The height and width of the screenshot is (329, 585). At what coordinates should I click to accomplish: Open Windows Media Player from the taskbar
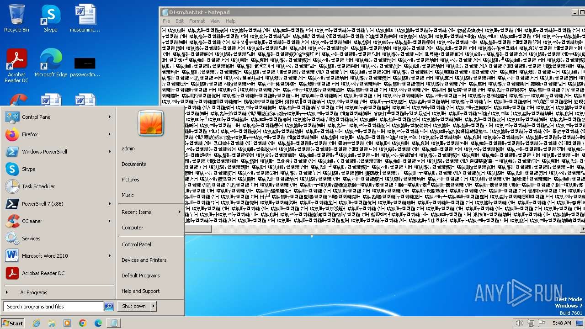pyautogui.click(x=67, y=323)
